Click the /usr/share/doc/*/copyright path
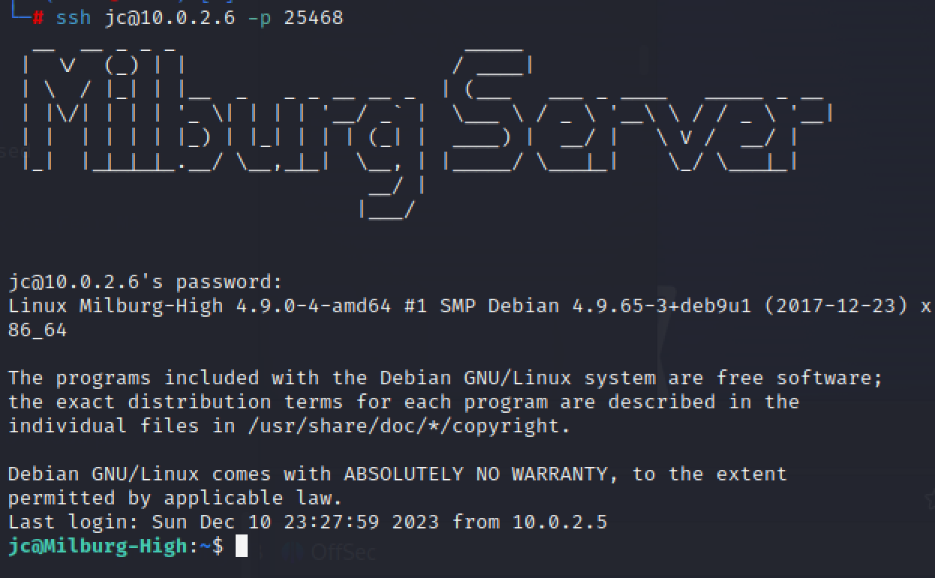This screenshot has height=578, width=935. tap(408, 426)
